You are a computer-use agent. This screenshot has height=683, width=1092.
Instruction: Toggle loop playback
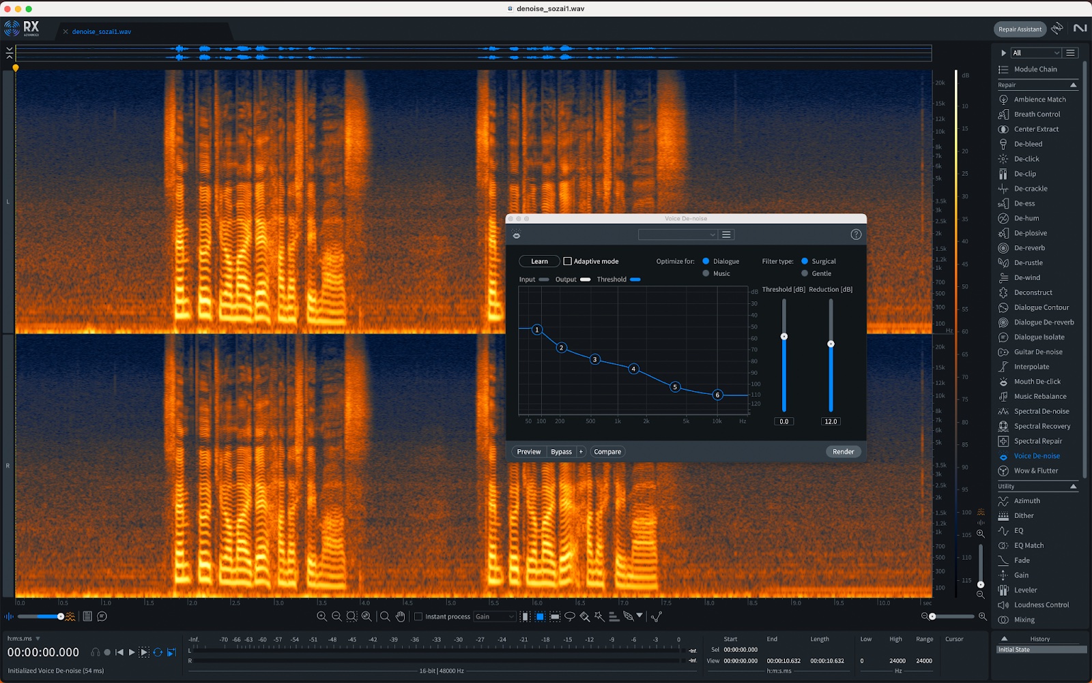coord(158,653)
